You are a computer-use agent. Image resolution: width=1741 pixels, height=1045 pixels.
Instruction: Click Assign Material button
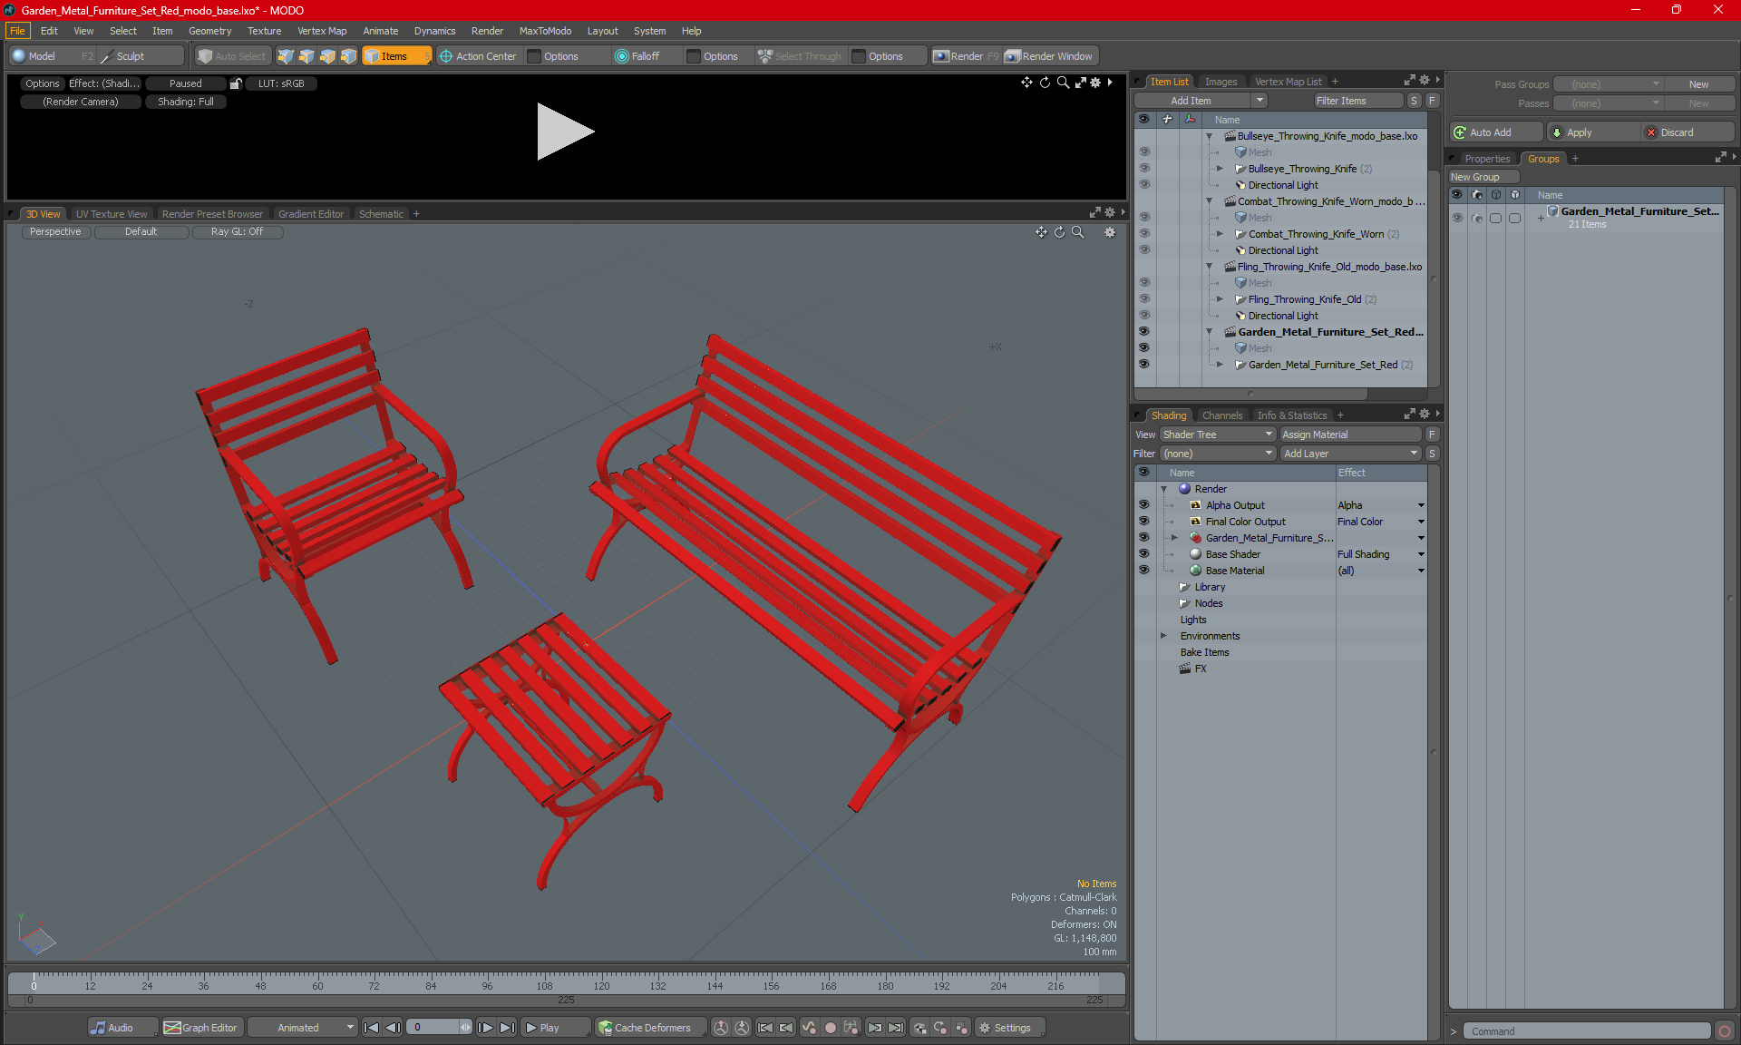pos(1351,435)
